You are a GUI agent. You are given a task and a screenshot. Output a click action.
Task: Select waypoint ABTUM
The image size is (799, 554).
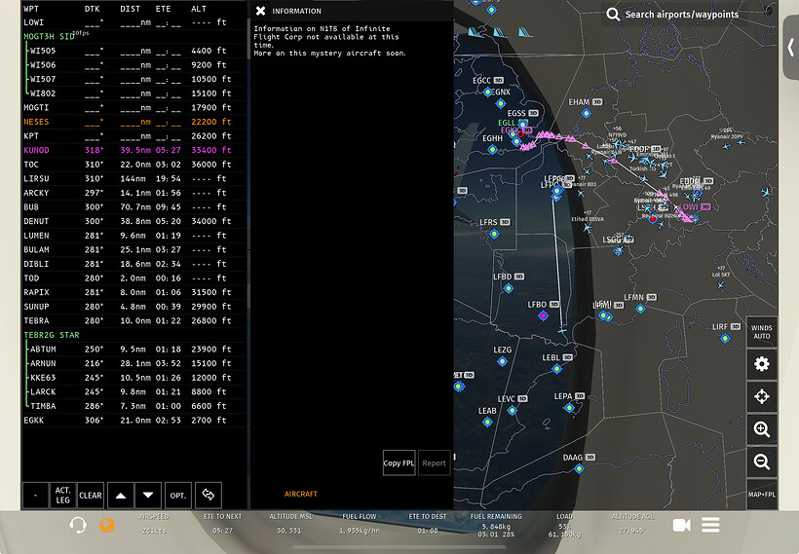[135, 351]
